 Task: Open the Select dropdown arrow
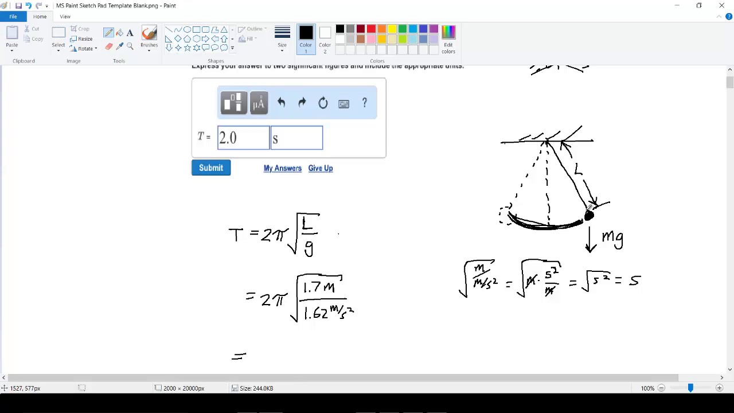(58, 50)
